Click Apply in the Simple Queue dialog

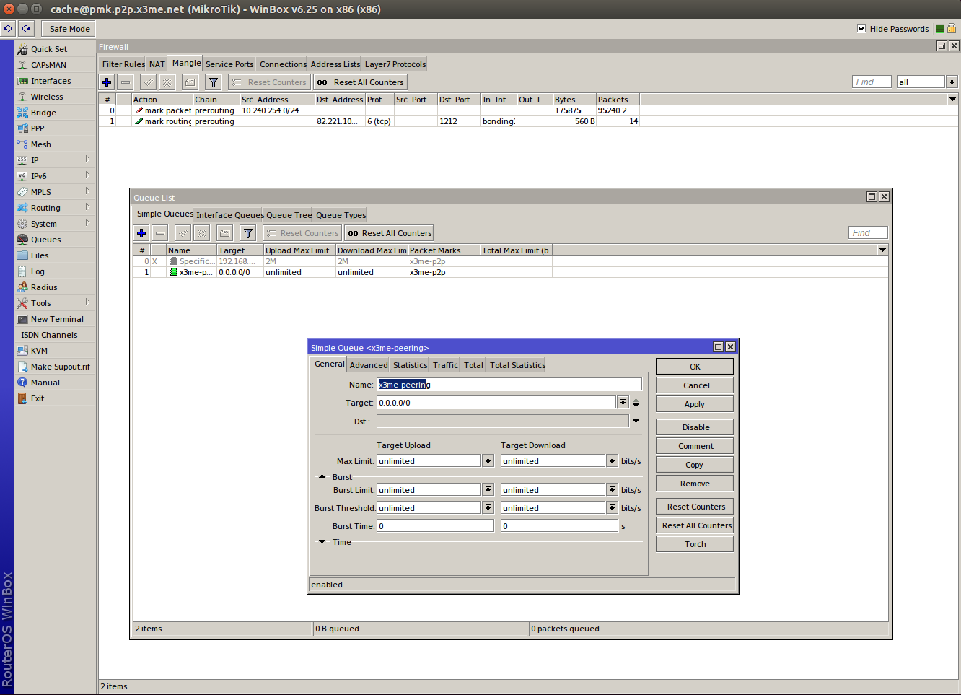tap(695, 404)
